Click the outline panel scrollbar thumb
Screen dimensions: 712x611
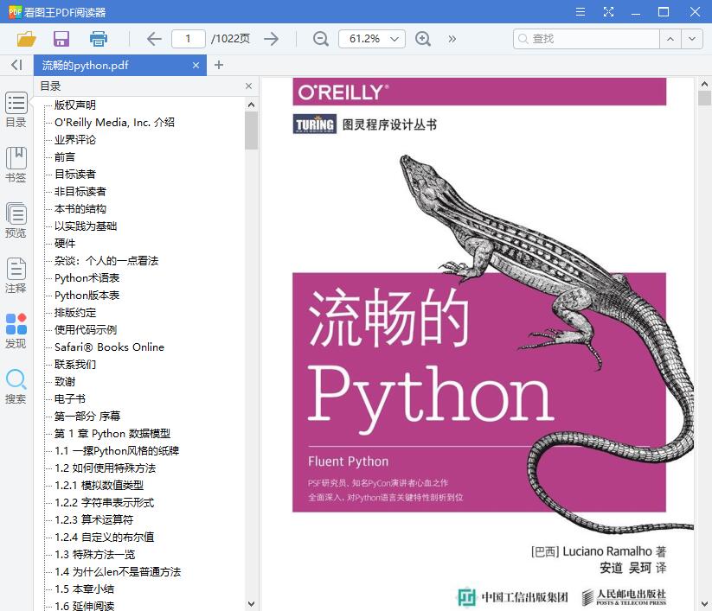pos(251,130)
